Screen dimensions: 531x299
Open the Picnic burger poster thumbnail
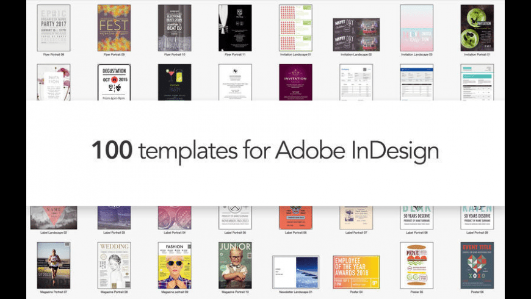point(416,265)
